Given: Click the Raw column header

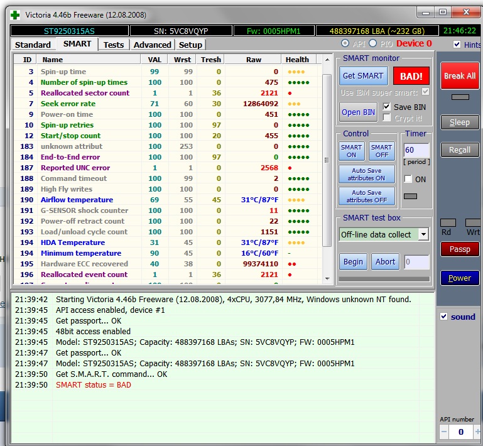Looking at the screenshot, I should [253, 60].
